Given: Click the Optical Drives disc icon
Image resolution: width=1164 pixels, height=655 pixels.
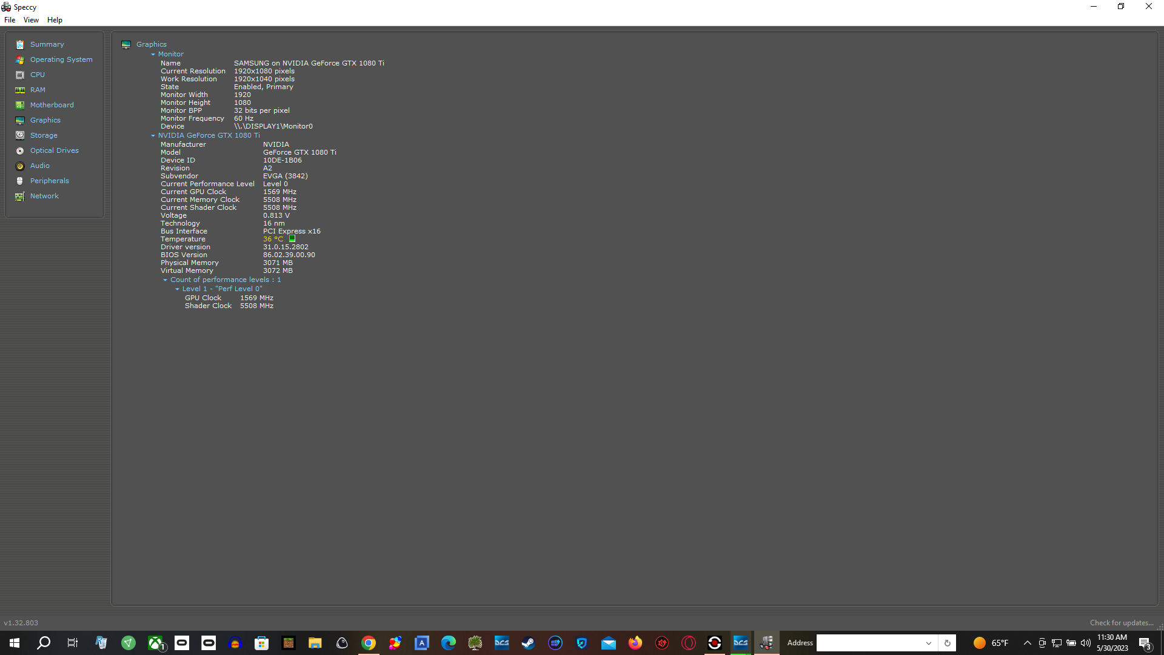Looking at the screenshot, I should pyautogui.click(x=20, y=150).
